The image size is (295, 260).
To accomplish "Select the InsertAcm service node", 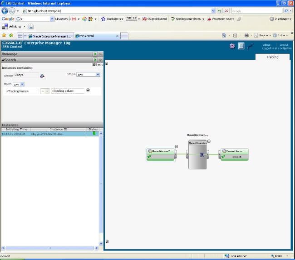I will click(235, 154).
